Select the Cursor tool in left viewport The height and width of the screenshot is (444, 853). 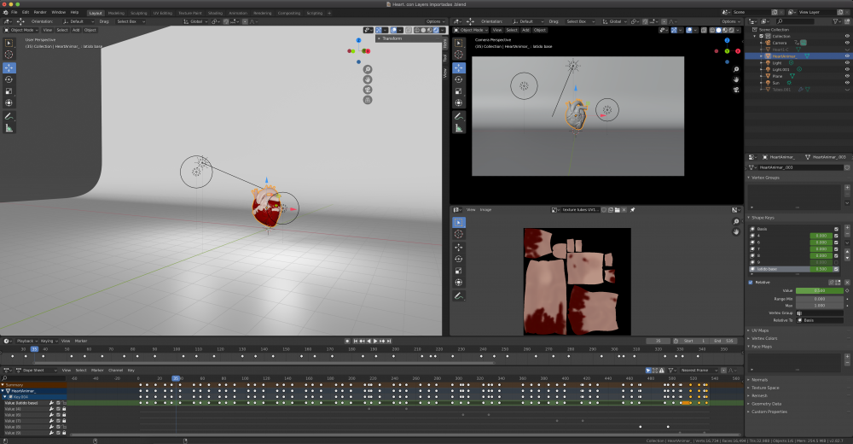coord(9,55)
